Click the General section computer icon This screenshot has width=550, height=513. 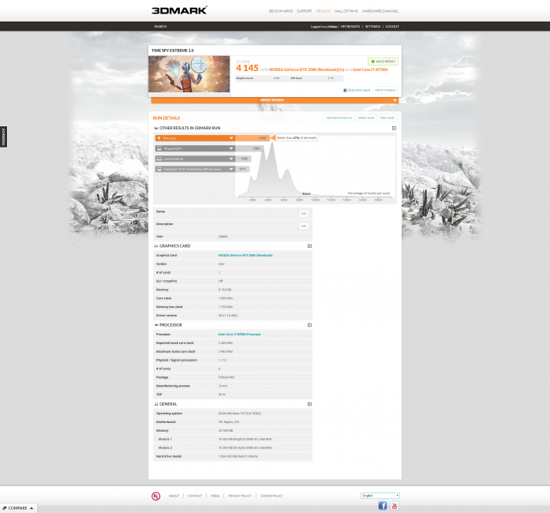click(x=156, y=404)
